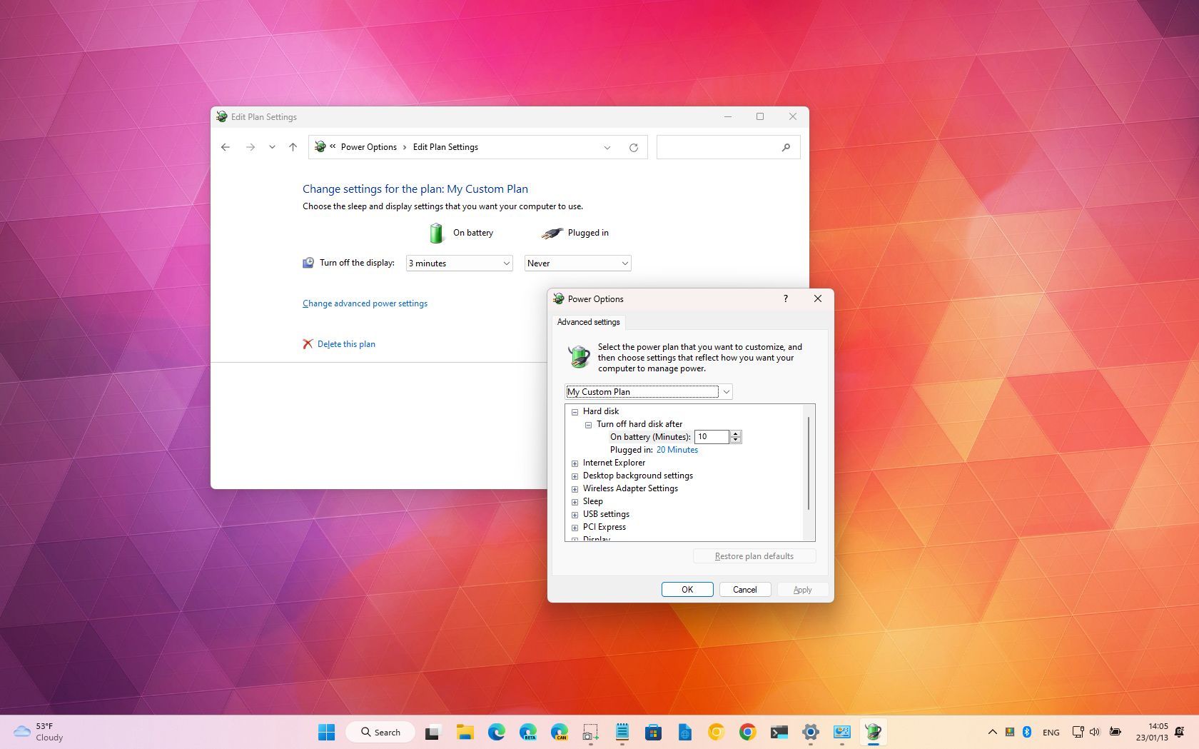The width and height of the screenshot is (1199, 749).
Task: Switch to the Advanced settings tab
Action: pos(587,322)
